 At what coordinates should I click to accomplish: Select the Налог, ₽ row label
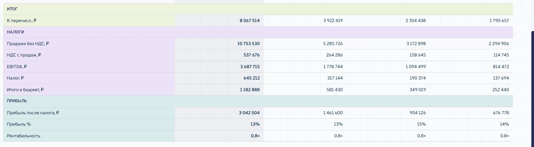(15, 78)
